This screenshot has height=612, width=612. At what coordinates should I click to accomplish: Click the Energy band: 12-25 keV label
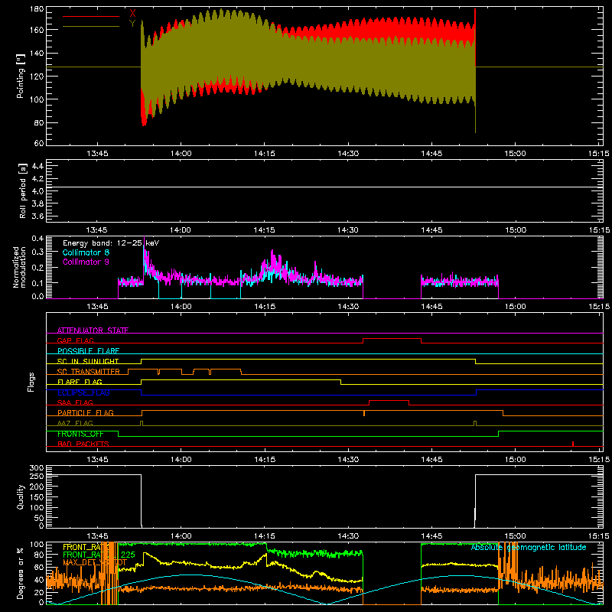(x=111, y=243)
